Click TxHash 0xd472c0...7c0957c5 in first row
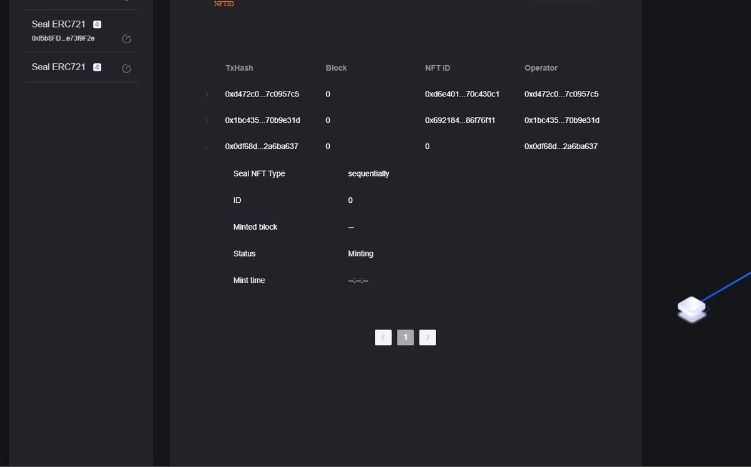This screenshot has height=467, width=751. click(x=262, y=95)
